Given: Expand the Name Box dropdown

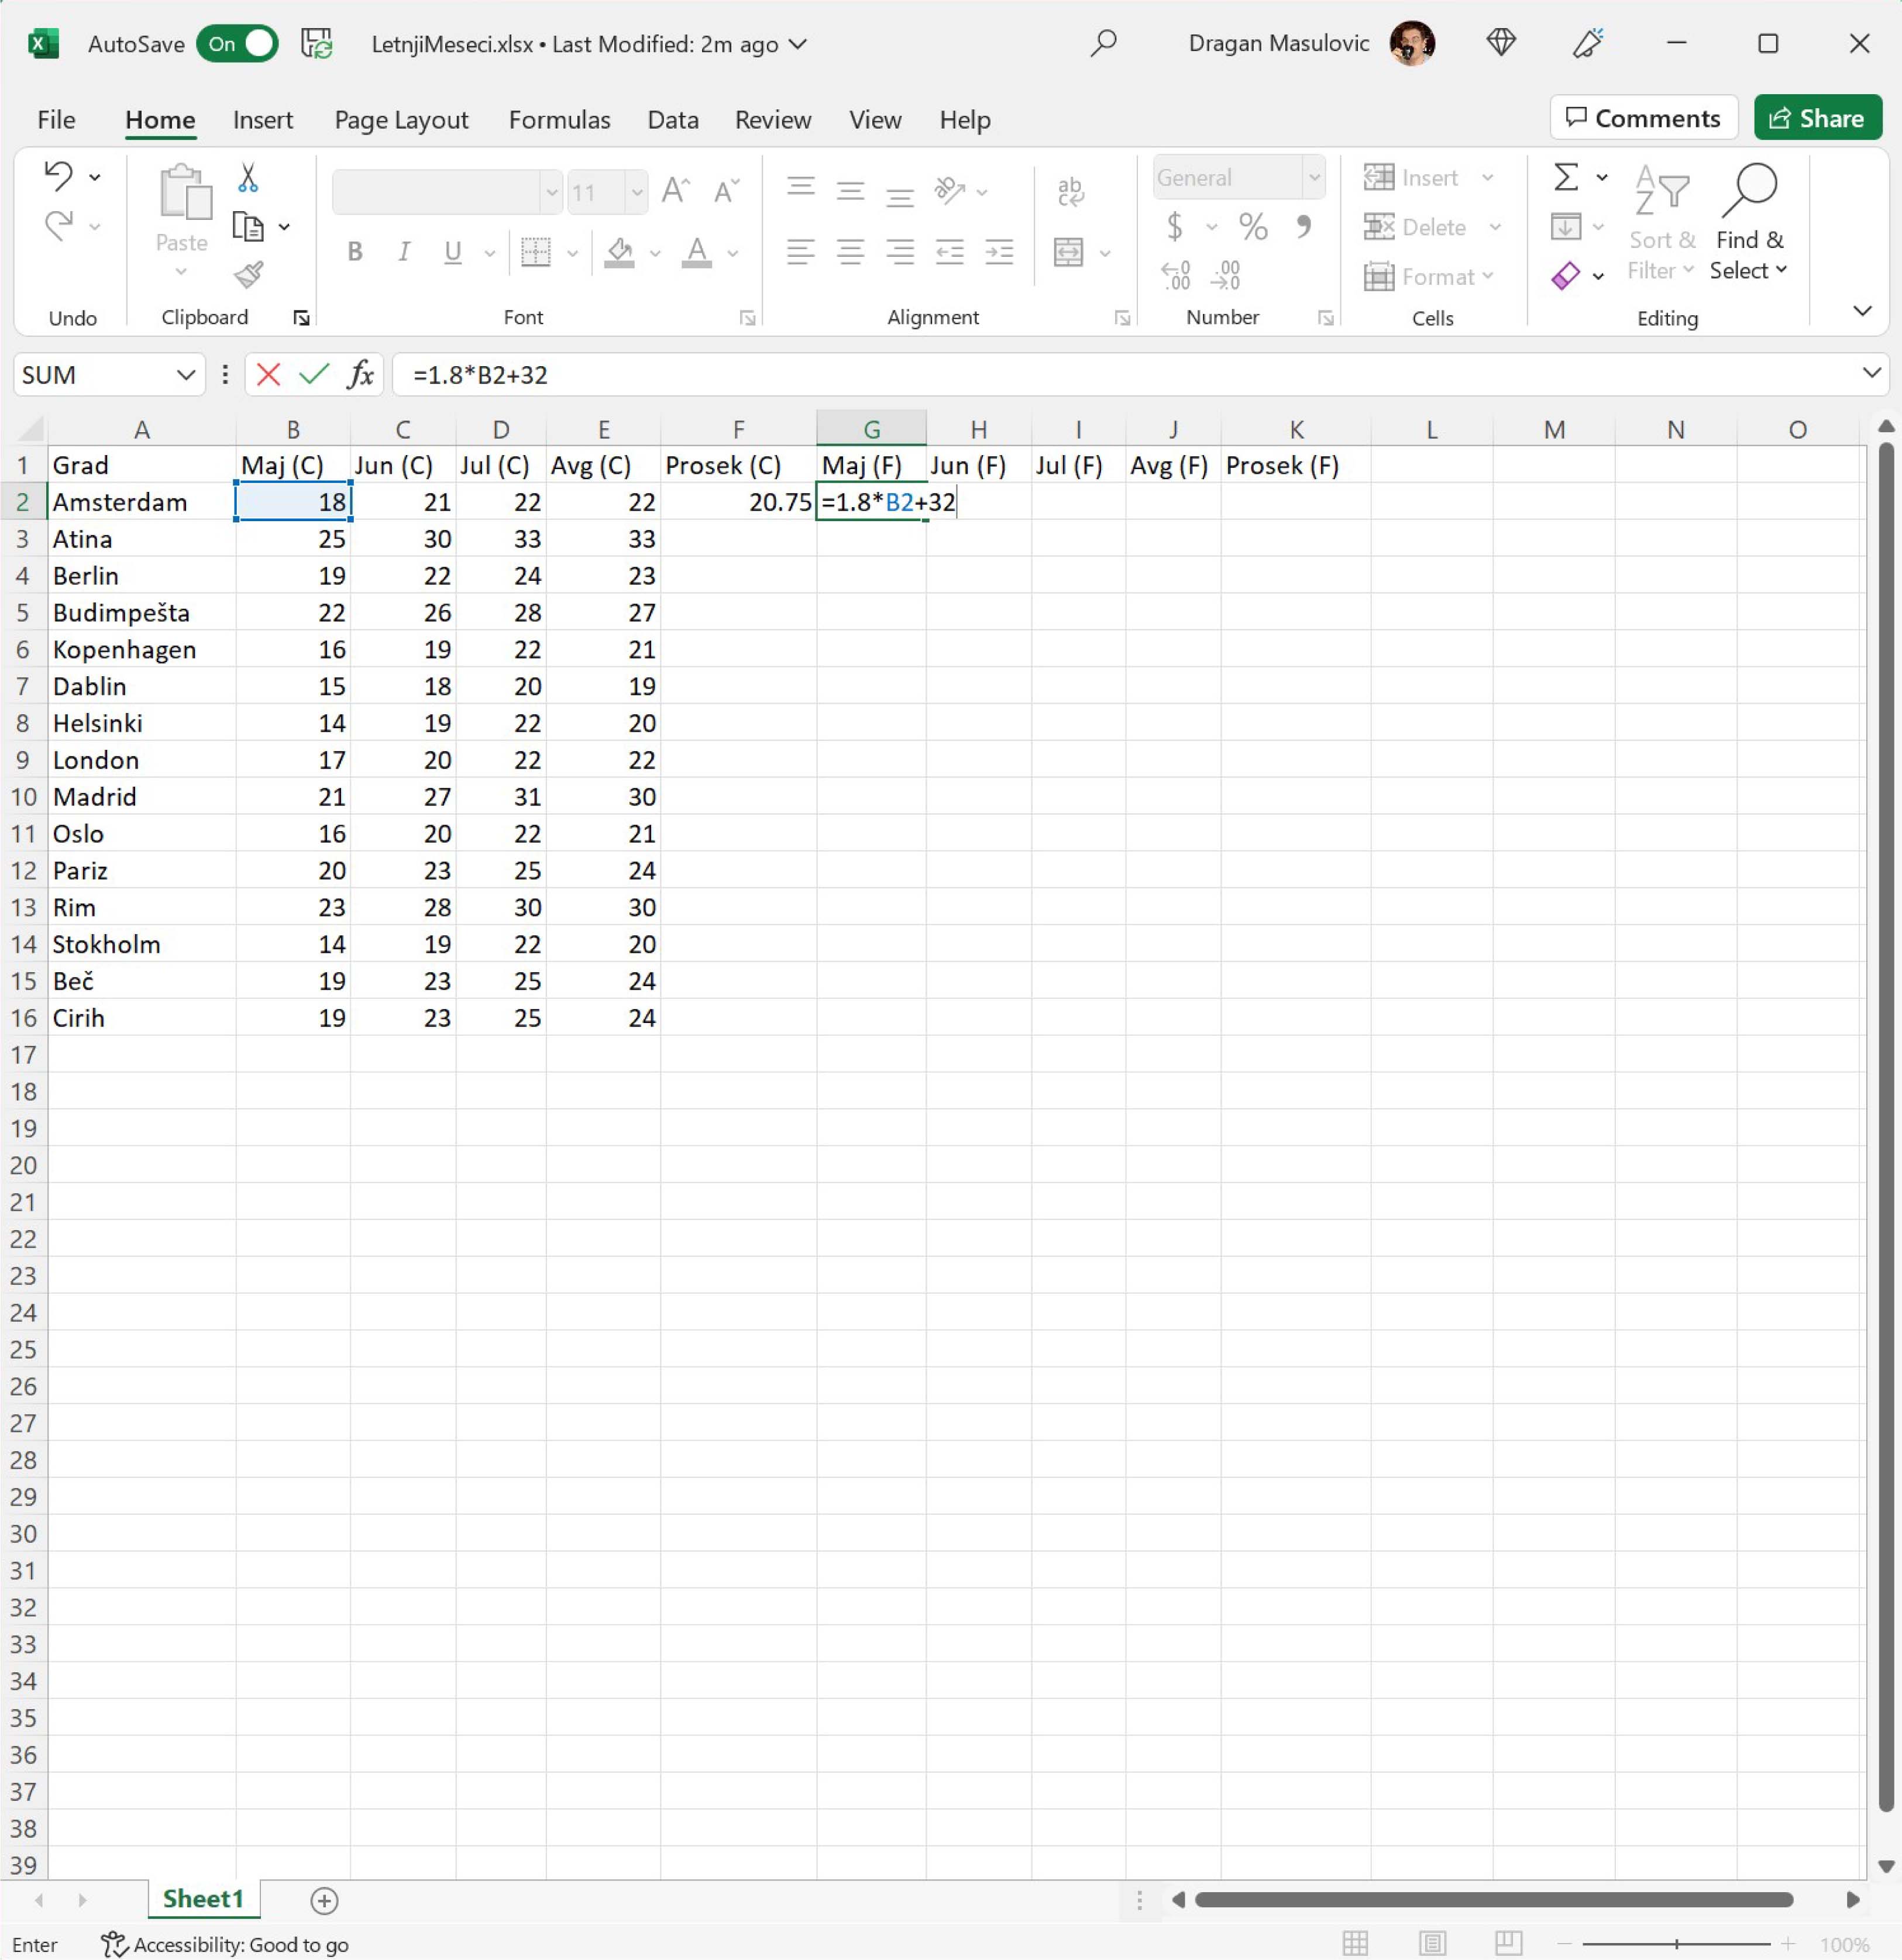Looking at the screenshot, I should [185, 375].
